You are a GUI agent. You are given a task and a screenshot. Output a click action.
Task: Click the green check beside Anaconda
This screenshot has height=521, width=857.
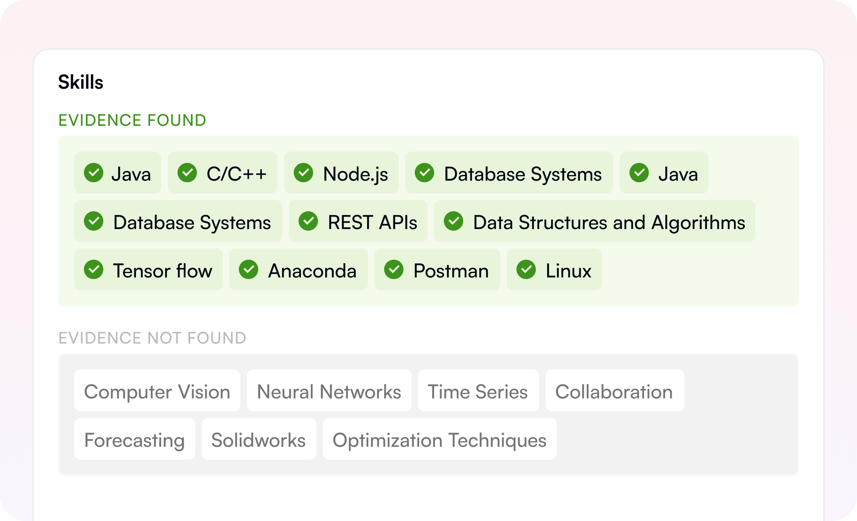tap(249, 270)
